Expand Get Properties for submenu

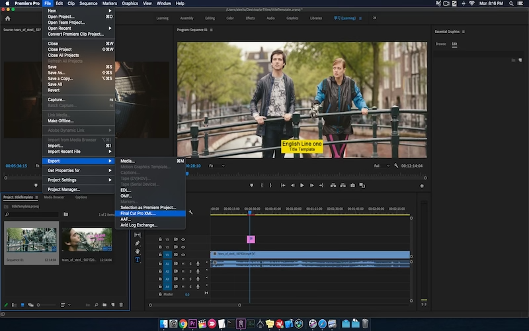coord(78,171)
